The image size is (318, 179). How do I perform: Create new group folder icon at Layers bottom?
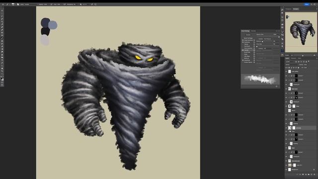[x=309, y=175]
